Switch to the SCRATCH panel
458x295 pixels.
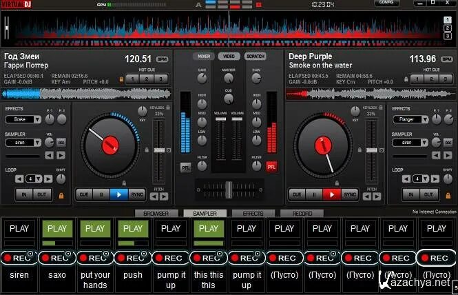256,56
